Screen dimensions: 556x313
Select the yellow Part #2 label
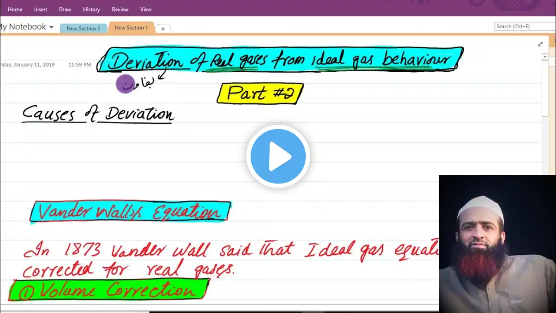(x=260, y=93)
